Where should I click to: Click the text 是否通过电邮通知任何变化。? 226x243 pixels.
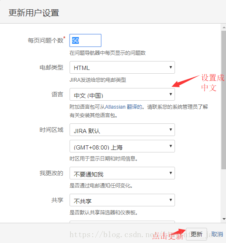pos(101,186)
